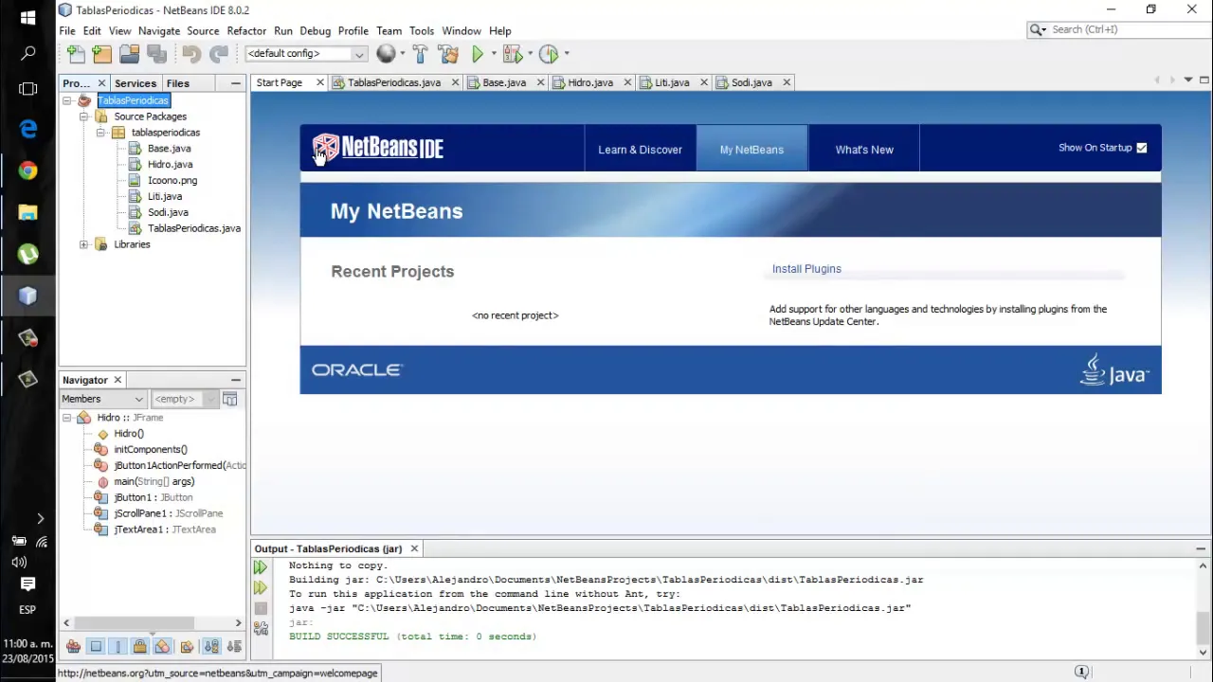Collapse the TablasPeriodicas project node
The height and width of the screenshot is (682, 1213).
(67, 100)
